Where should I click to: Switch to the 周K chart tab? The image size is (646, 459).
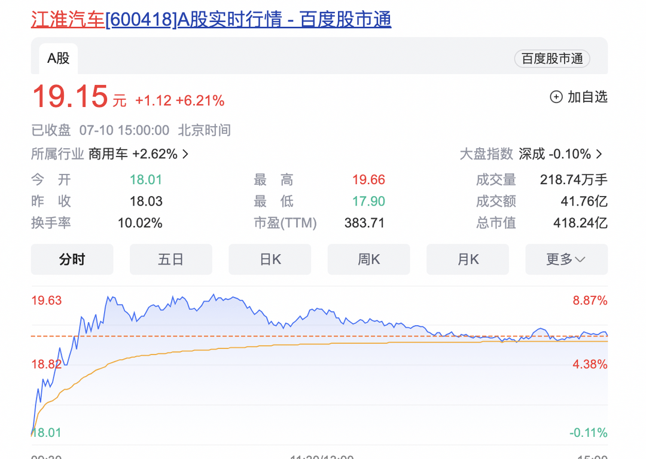click(x=368, y=259)
